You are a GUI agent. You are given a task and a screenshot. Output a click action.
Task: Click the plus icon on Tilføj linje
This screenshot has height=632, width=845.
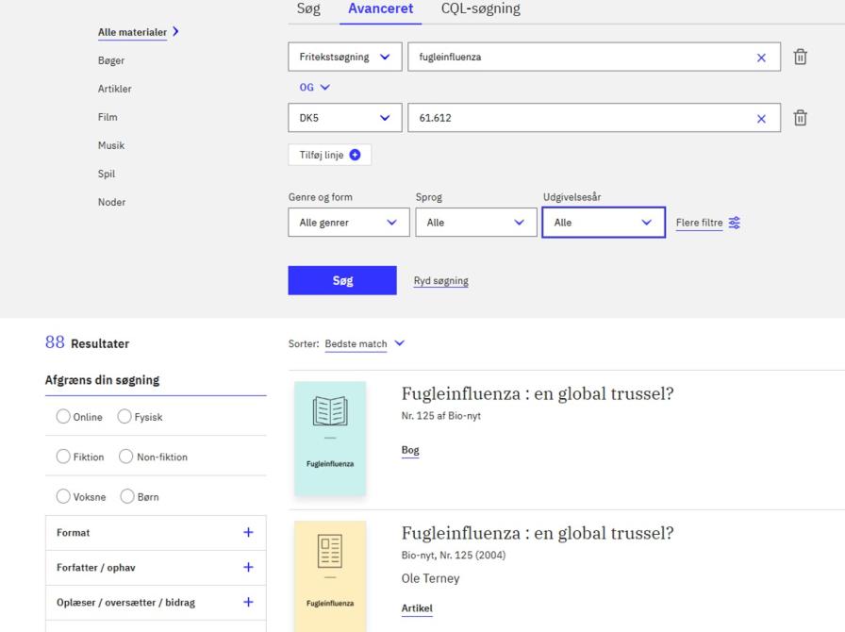point(355,155)
